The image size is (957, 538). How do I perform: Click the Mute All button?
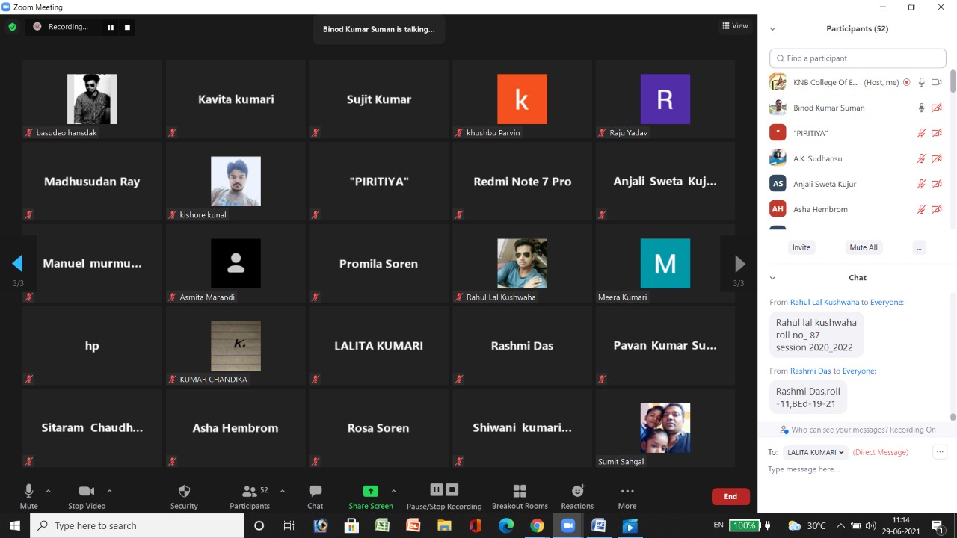[864, 247]
